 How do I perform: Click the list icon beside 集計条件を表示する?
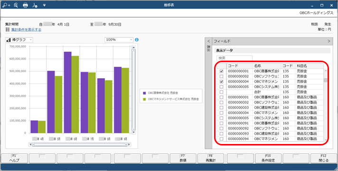coord(8,29)
